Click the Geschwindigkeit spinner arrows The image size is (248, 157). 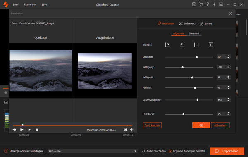(x=228, y=100)
